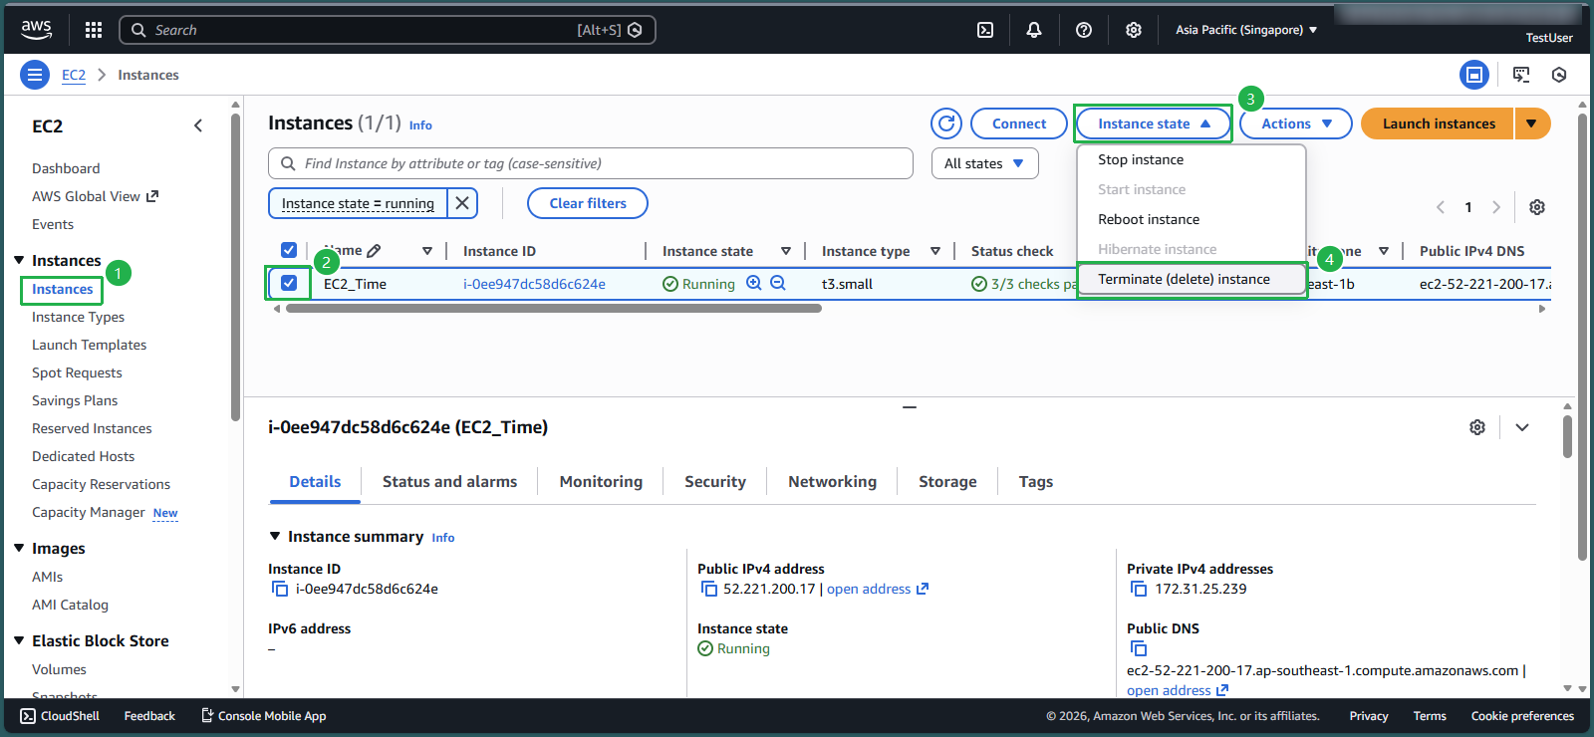Image resolution: width=1594 pixels, height=737 pixels.
Task: Open Launch instances split arrow
Action: point(1532,123)
